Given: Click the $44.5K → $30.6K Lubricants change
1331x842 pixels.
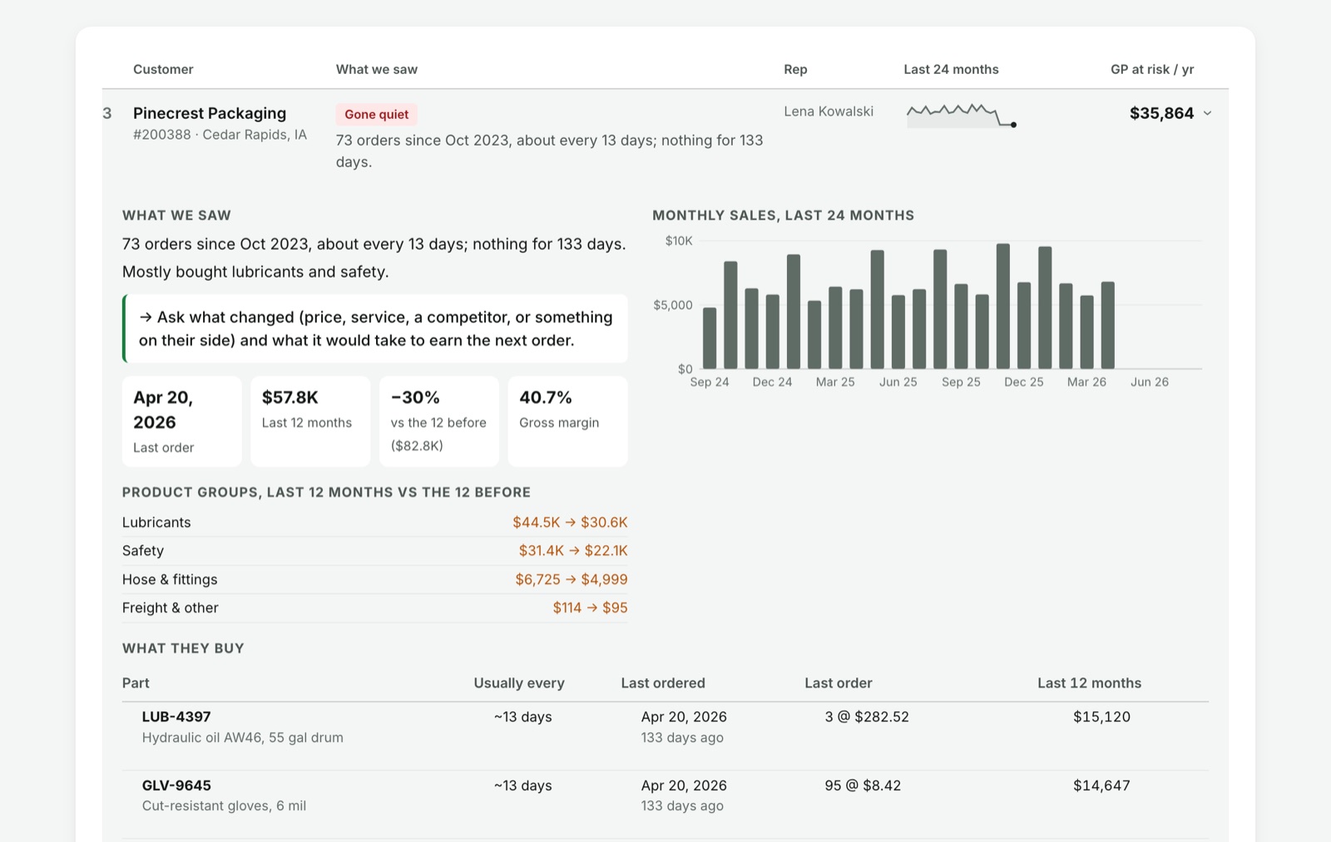Looking at the screenshot, I should pos(570,522).
